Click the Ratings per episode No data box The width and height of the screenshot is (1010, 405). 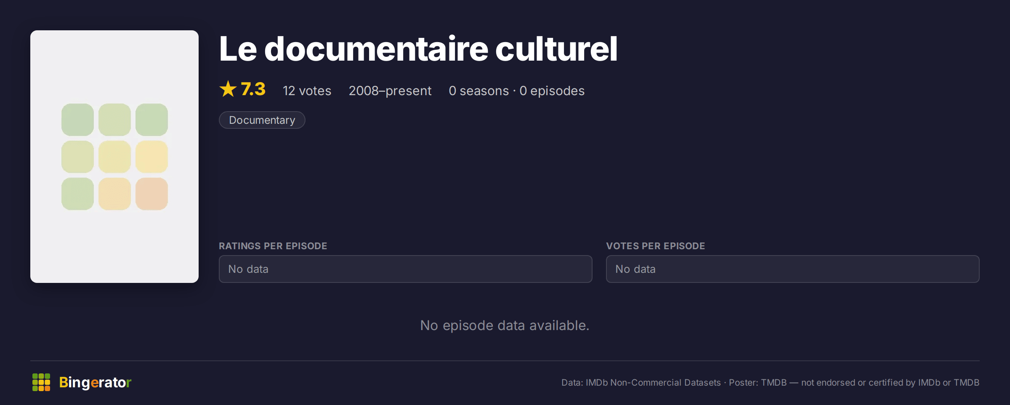point(406,269)
